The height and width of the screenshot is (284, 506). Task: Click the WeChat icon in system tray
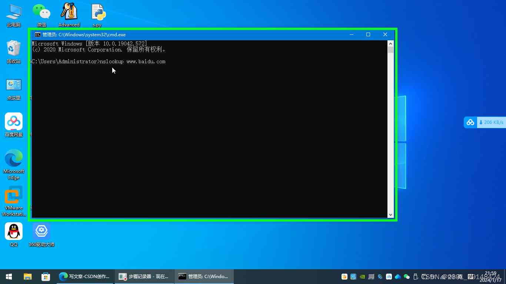point(407,276)
